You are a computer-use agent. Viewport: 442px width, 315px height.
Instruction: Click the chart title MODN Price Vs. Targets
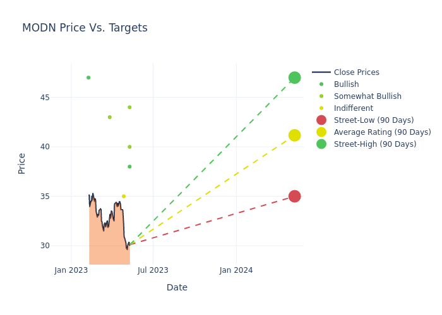[x=85, y=28]
